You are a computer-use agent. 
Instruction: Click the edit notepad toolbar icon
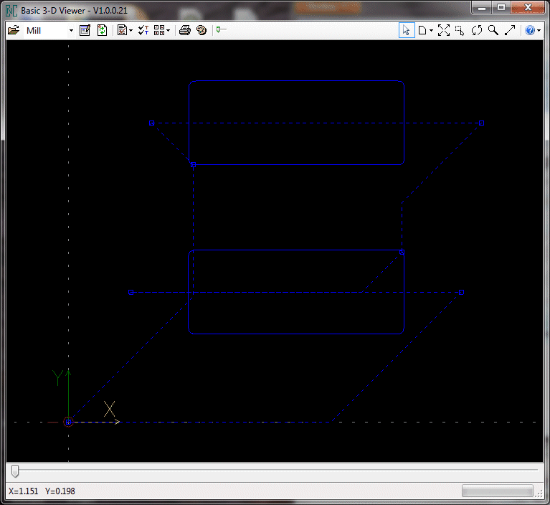85,31
